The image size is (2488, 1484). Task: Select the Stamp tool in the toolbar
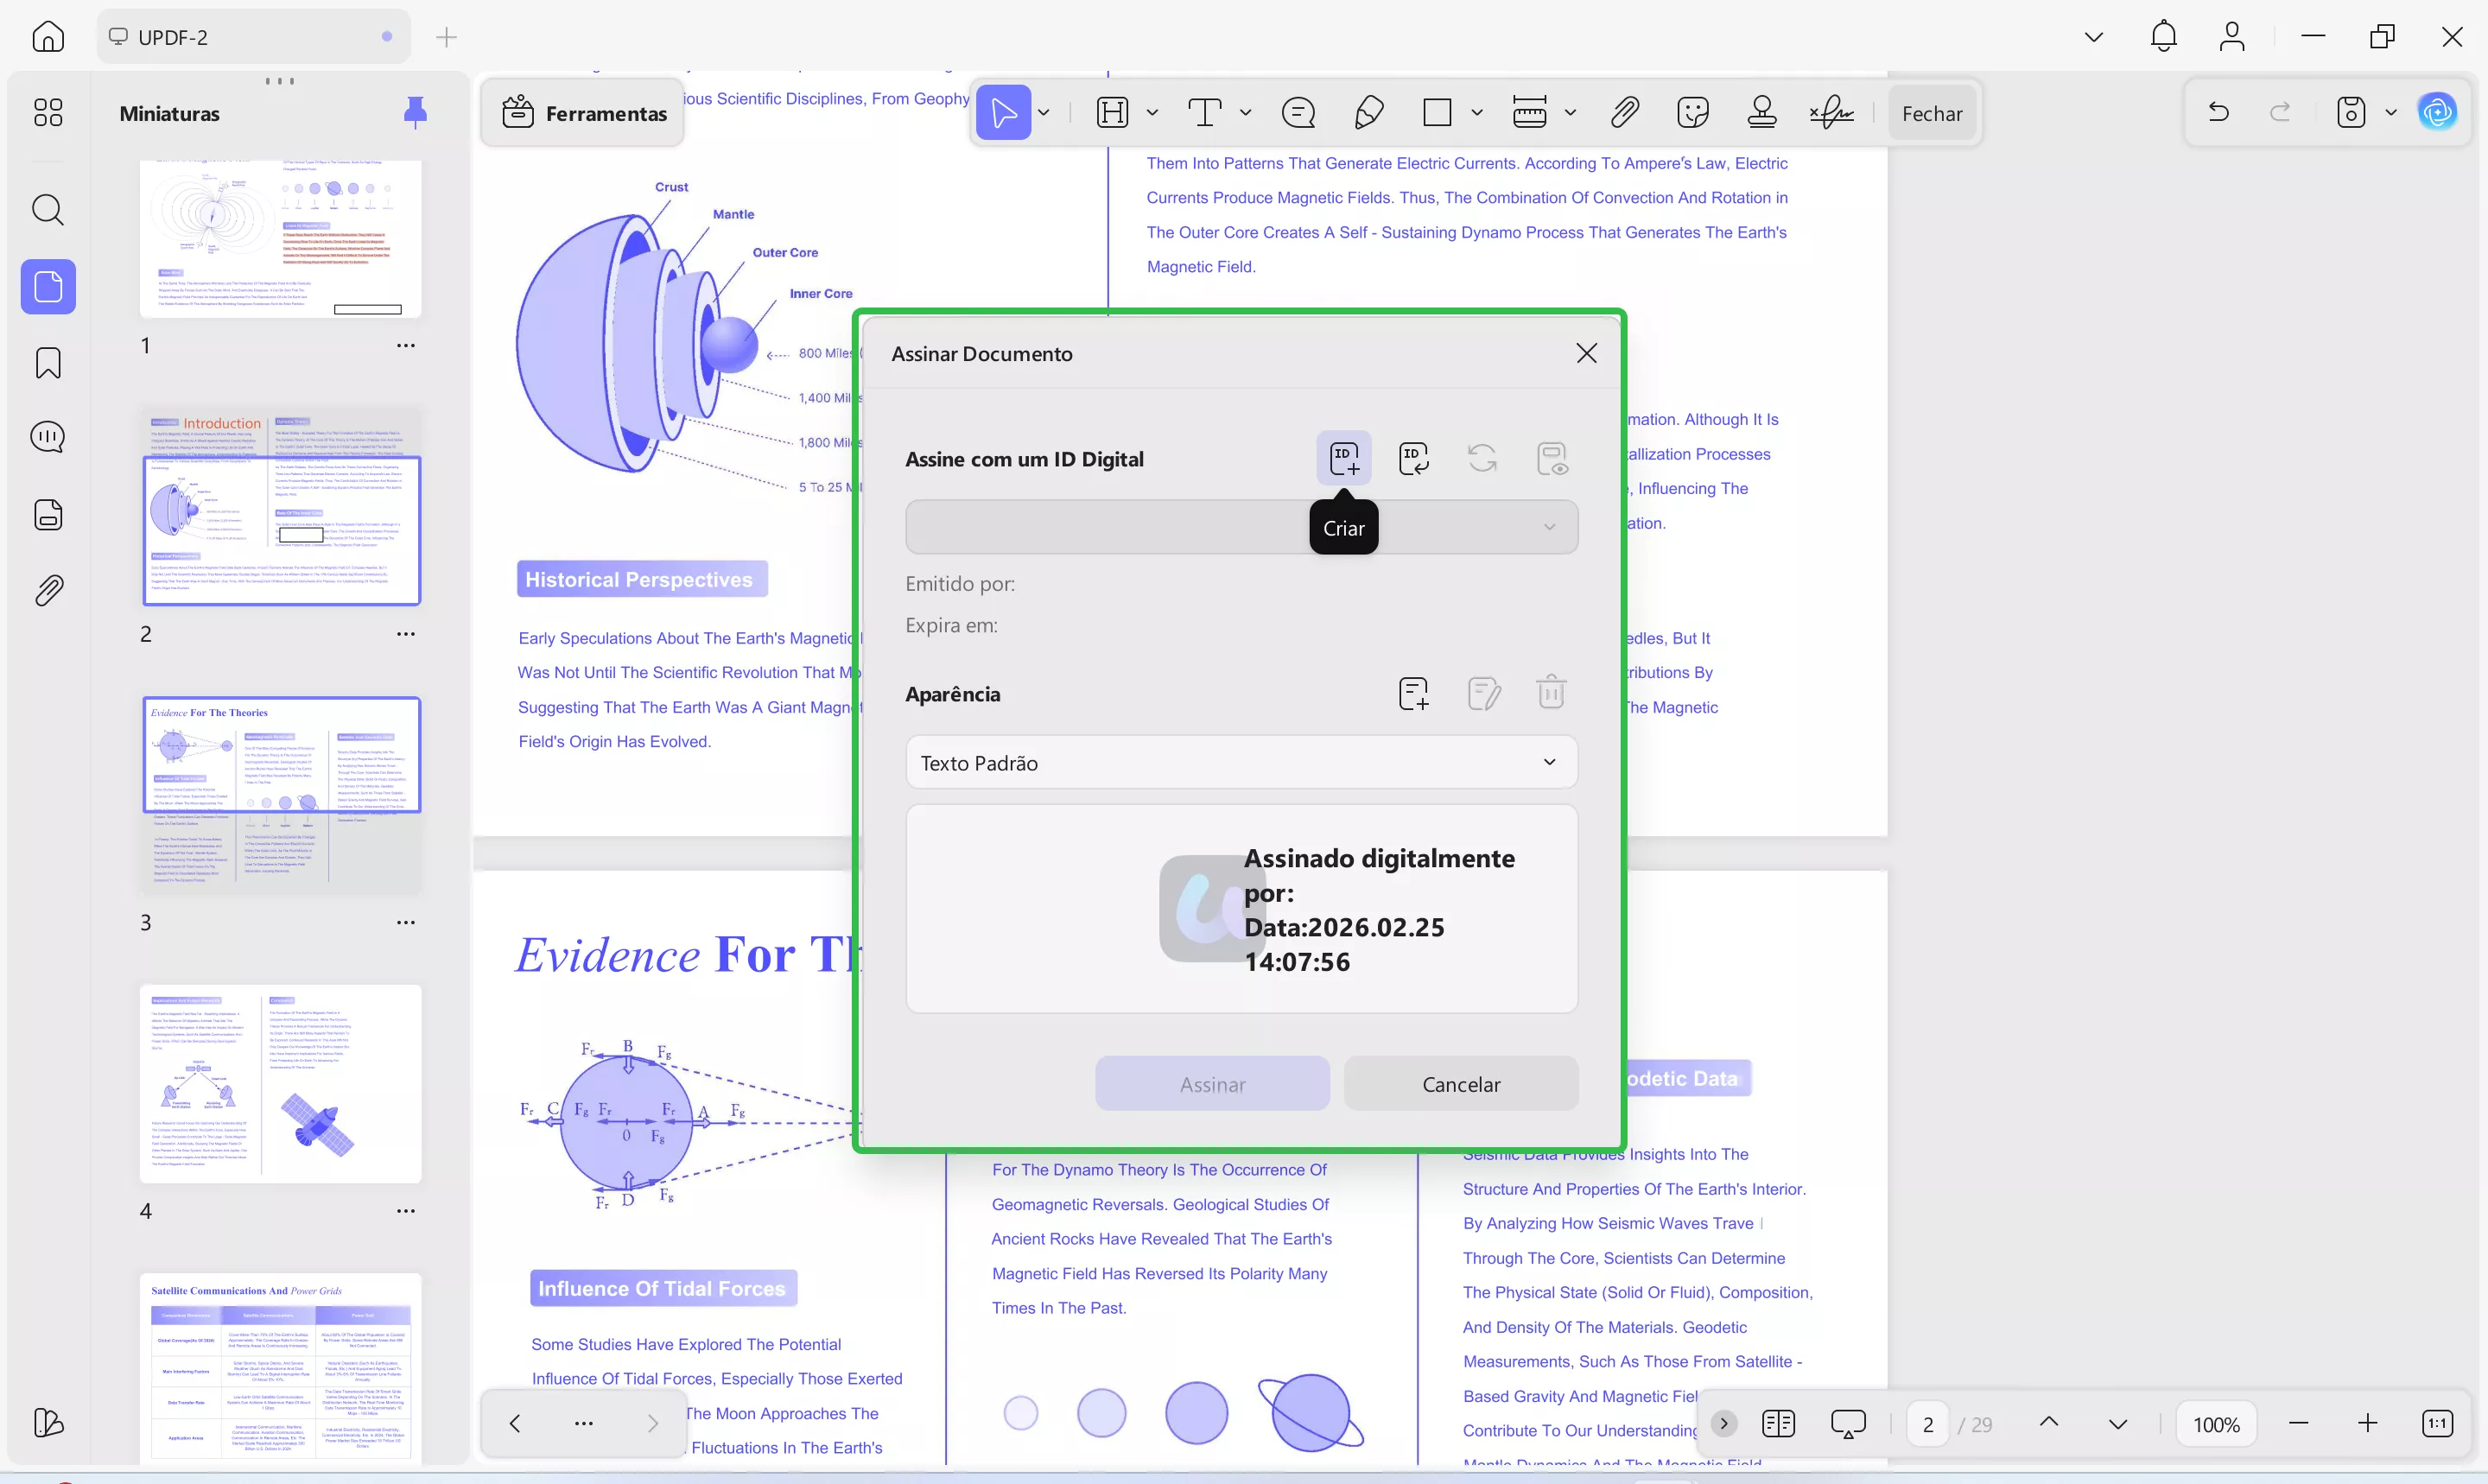coord(1762,112)
